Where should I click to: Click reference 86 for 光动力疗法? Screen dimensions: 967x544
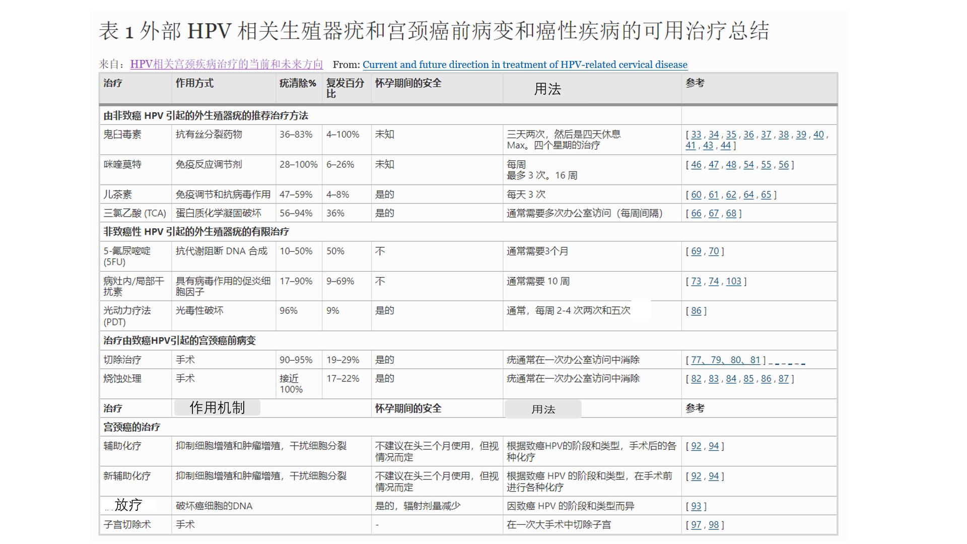point(697,311)
